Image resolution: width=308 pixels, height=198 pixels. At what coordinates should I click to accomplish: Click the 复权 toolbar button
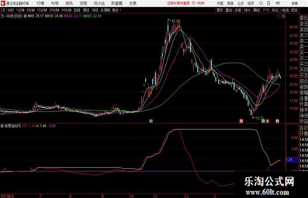[x=220, y=10]
